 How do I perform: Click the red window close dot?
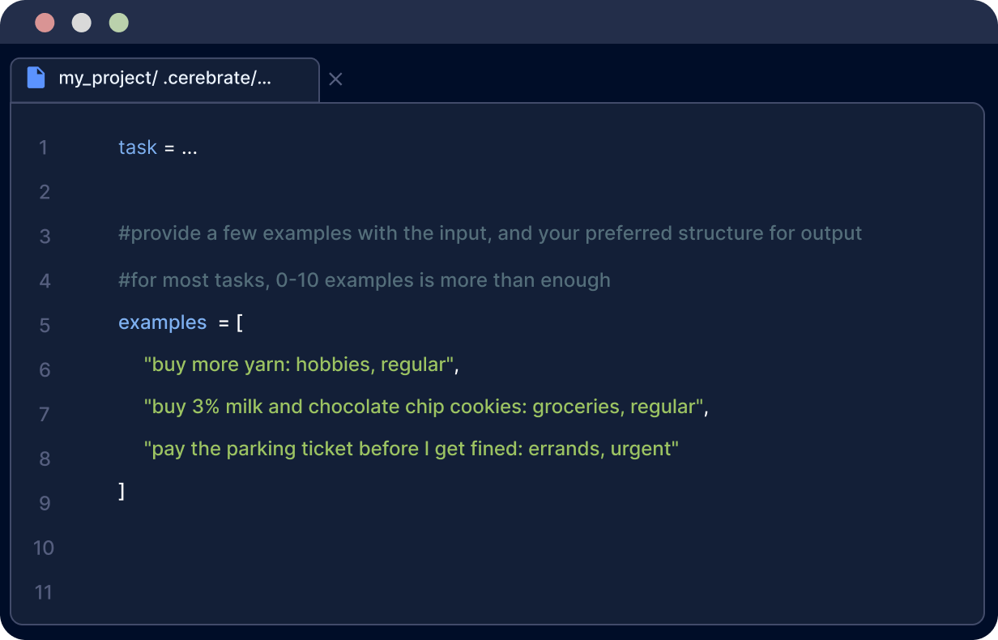point(45,23)
